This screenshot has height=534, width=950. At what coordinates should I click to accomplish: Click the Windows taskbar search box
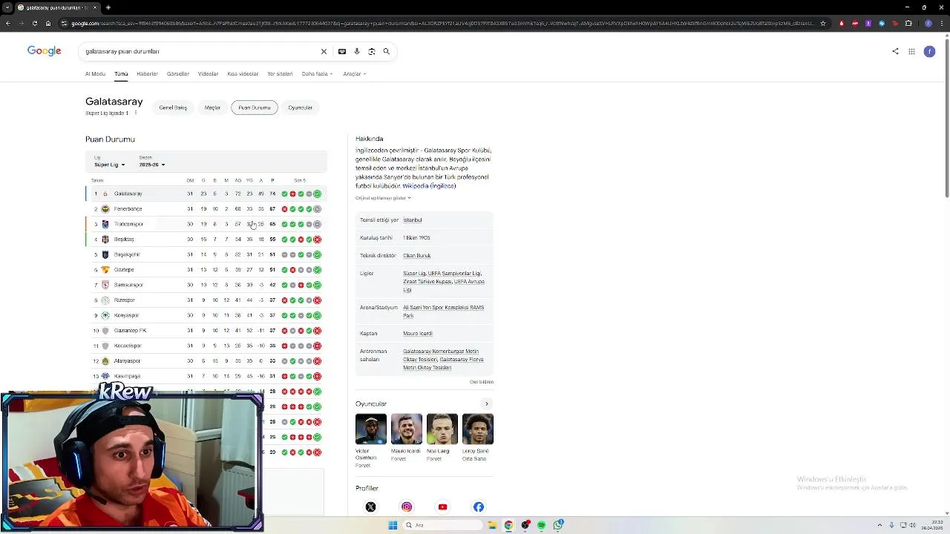442,525
